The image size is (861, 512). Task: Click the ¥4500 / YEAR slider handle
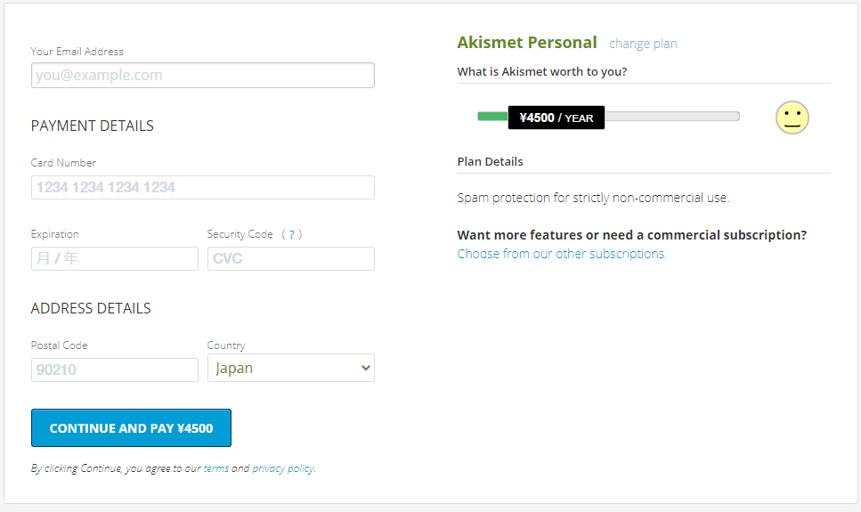click(x=556, y=118)
